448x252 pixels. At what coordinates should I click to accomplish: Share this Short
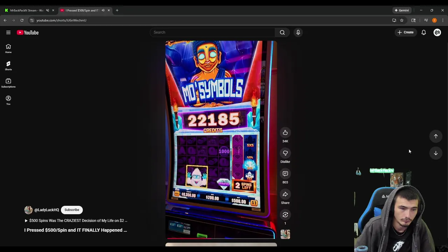(285, 194)
